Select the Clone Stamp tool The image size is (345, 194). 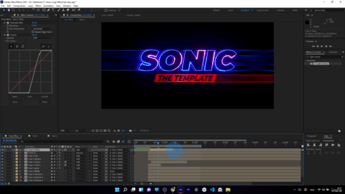point(63,10)
